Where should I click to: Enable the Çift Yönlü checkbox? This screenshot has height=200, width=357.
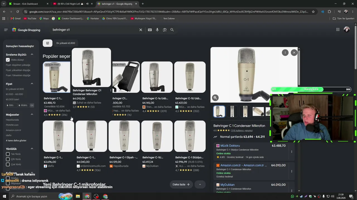point(8,159)
